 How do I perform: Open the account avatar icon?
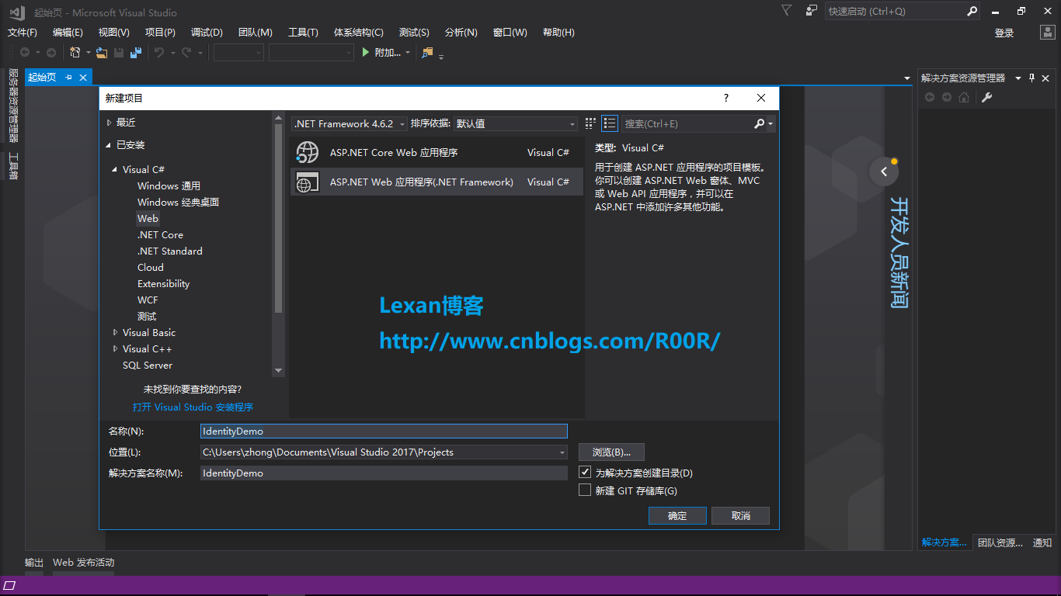tap(1047, 33)
